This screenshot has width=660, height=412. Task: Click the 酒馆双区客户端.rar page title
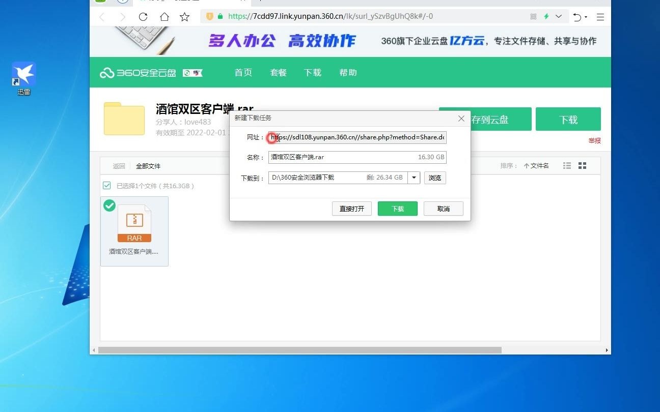204,108
